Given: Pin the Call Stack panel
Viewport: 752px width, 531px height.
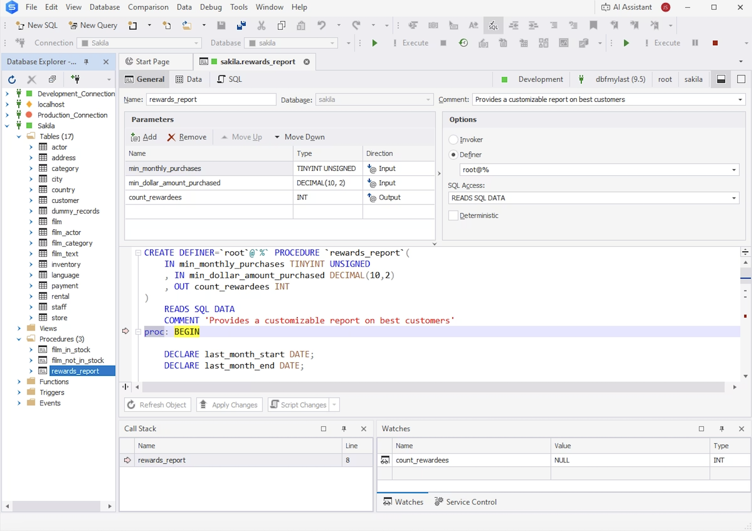Looking at the screenshot, I should [344, 429].
